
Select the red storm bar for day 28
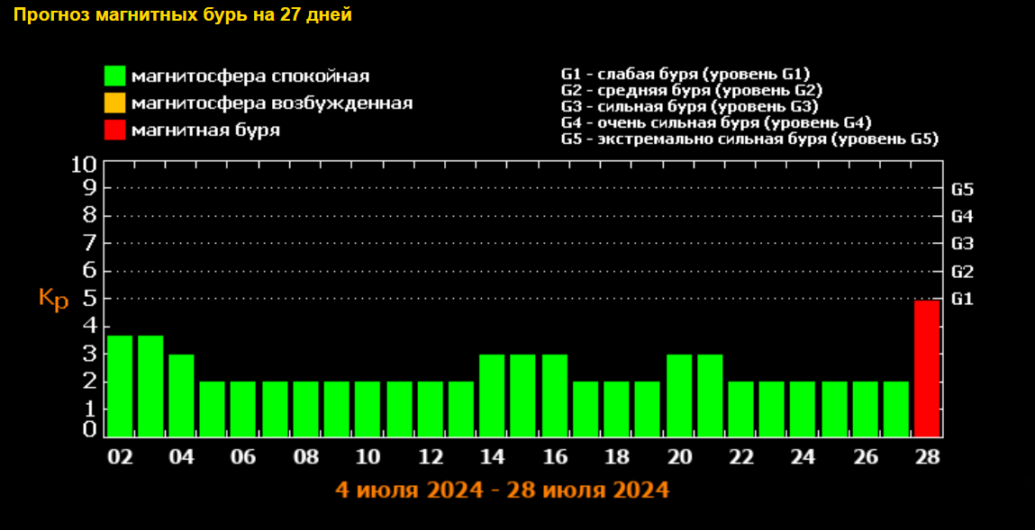(927, 368)
